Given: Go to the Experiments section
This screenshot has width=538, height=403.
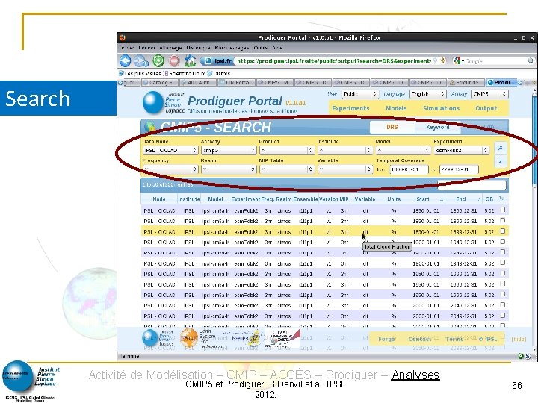Looking at the screenshot, I should tap(350, 108).
